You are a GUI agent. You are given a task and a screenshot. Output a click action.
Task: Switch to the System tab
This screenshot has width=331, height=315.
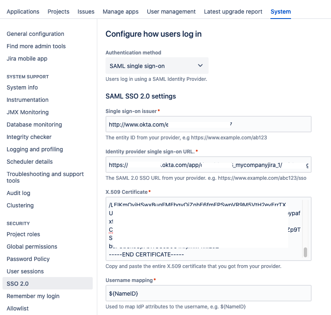pyautogui.click(x=280, y=12)
